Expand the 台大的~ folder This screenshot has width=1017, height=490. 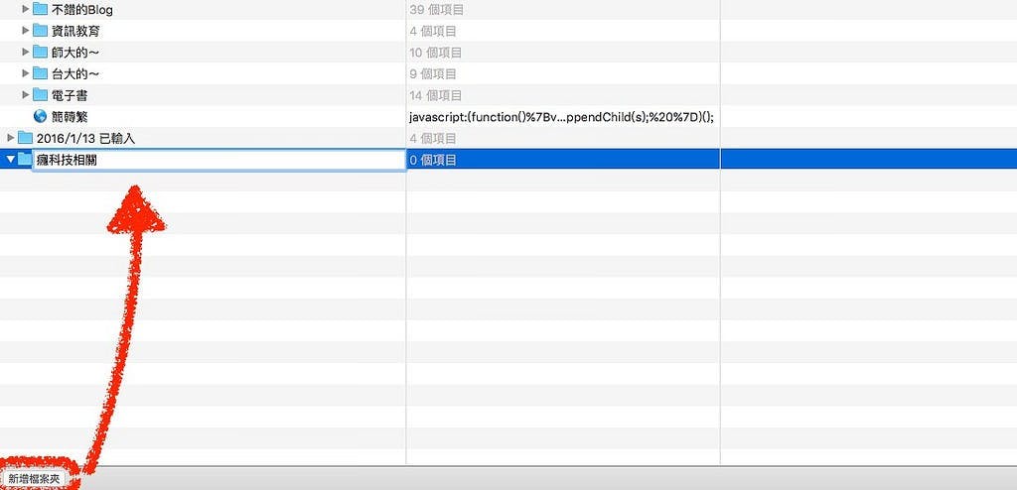click(25, 73)
